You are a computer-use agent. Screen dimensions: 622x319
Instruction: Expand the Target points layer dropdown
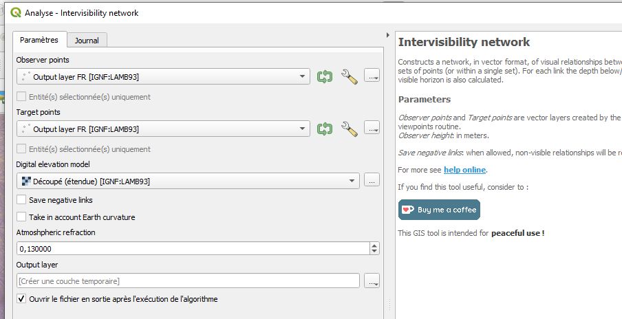click(x=163, y=129)
